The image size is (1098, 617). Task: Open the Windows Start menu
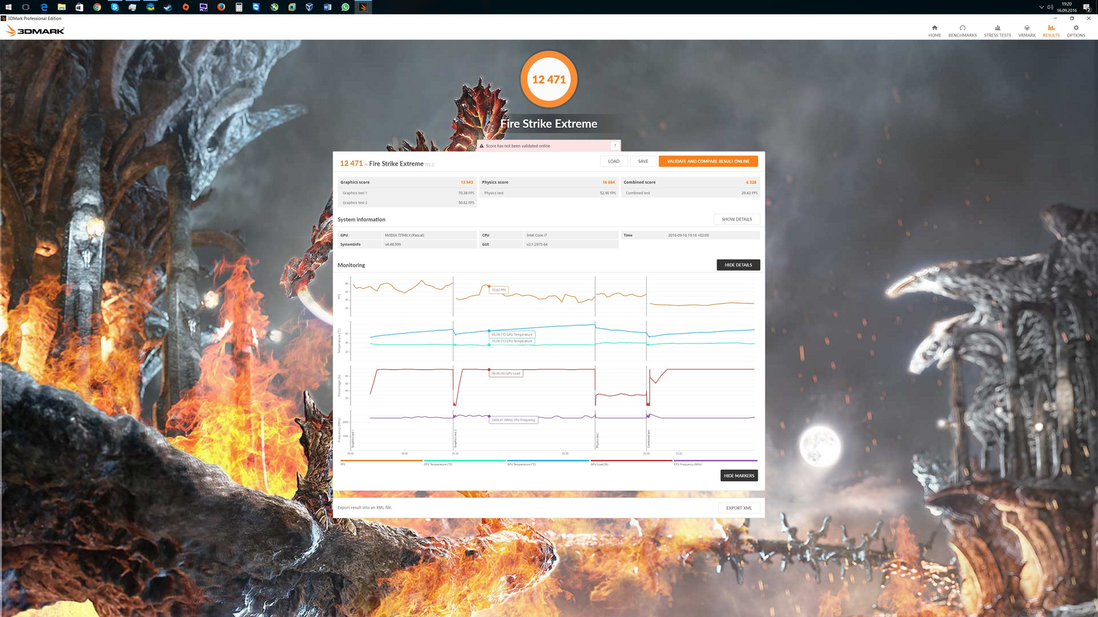pos(9,7)
